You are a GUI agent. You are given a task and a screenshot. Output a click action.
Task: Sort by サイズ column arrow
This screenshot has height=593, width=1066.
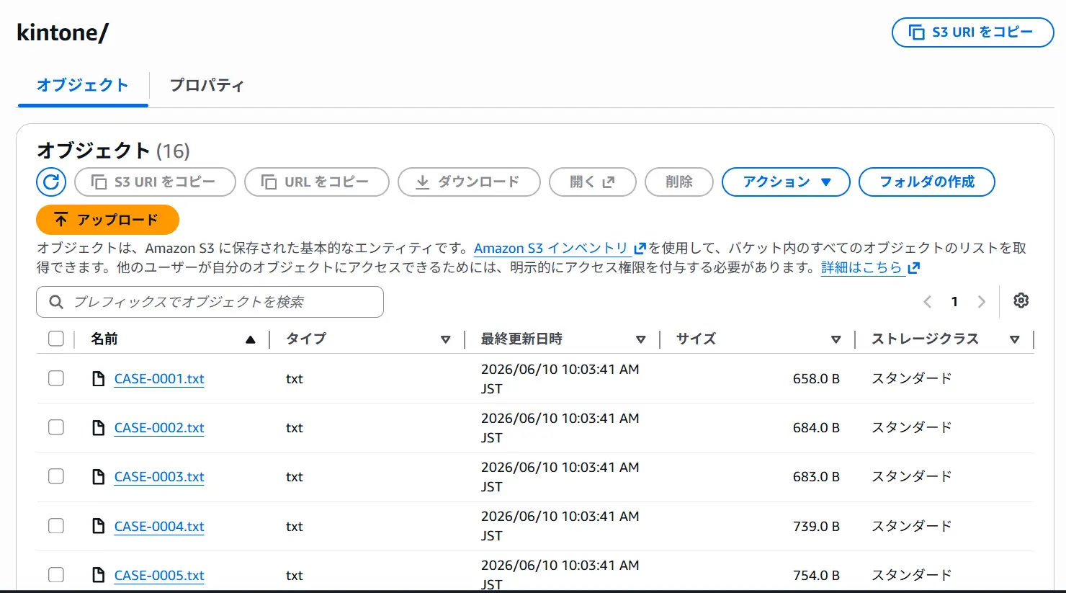pos(836,339)
